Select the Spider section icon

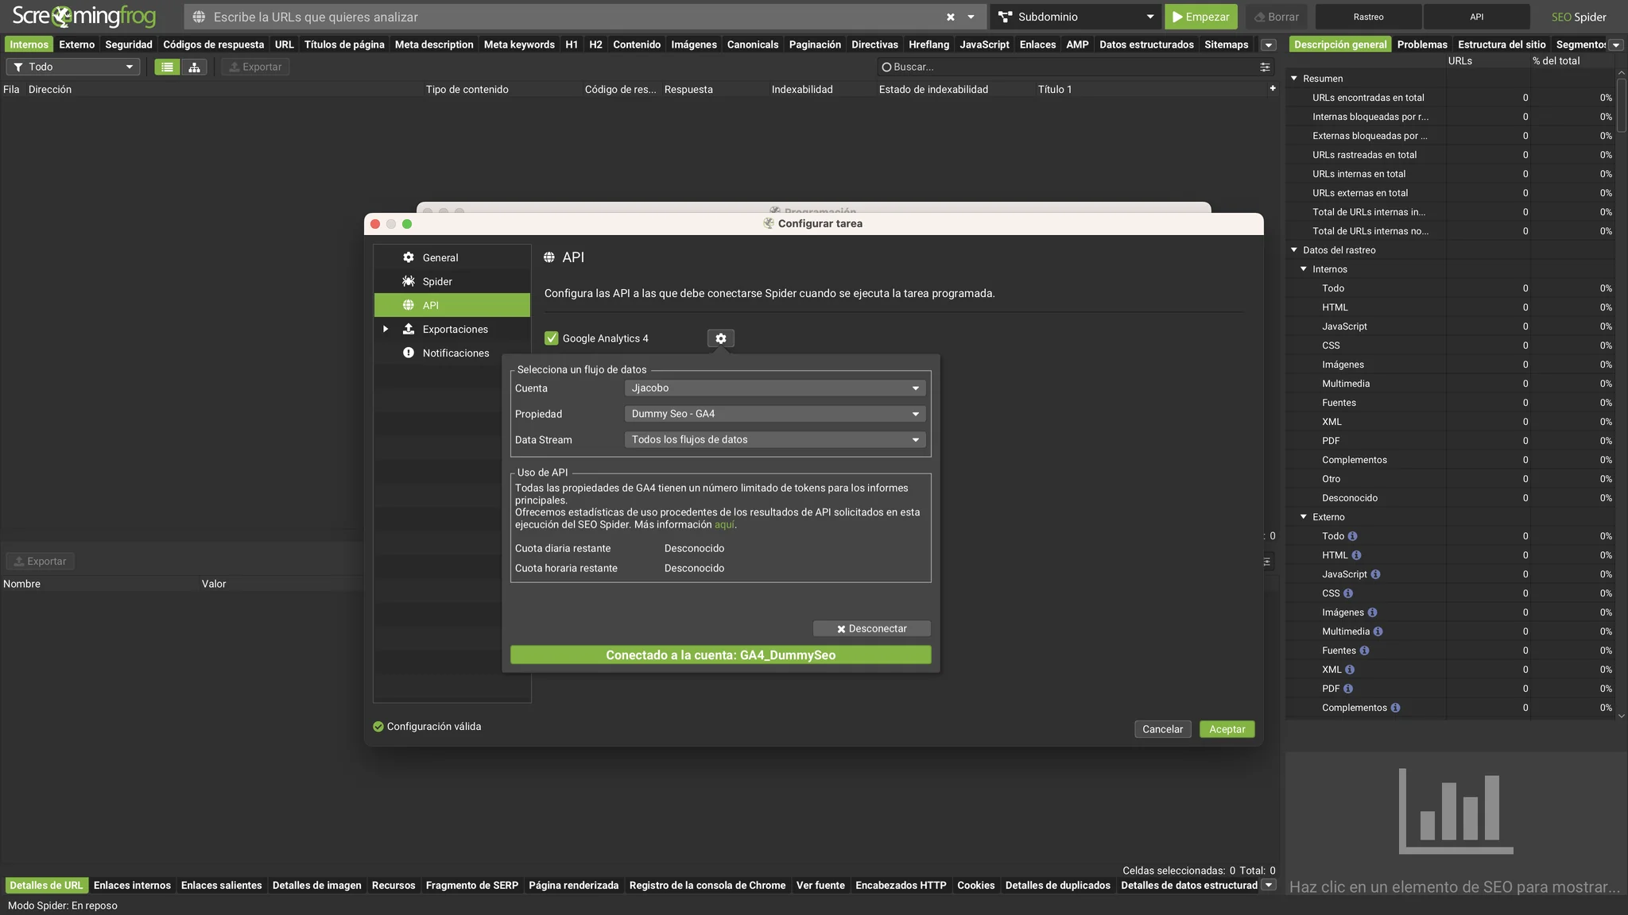(409, 281)
